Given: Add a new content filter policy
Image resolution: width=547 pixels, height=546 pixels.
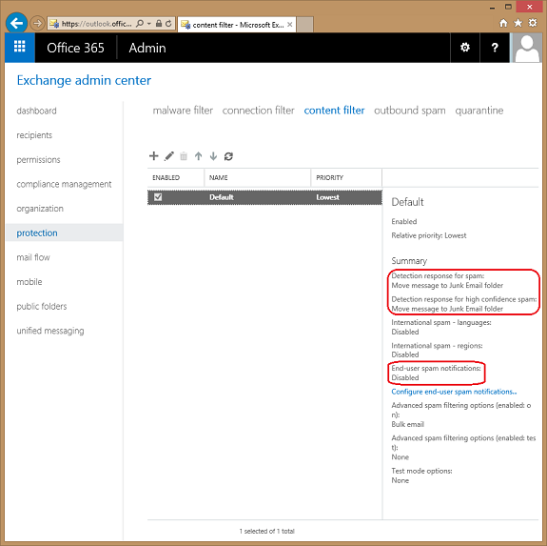Looking at the screenshot, I should click(153, 156).
